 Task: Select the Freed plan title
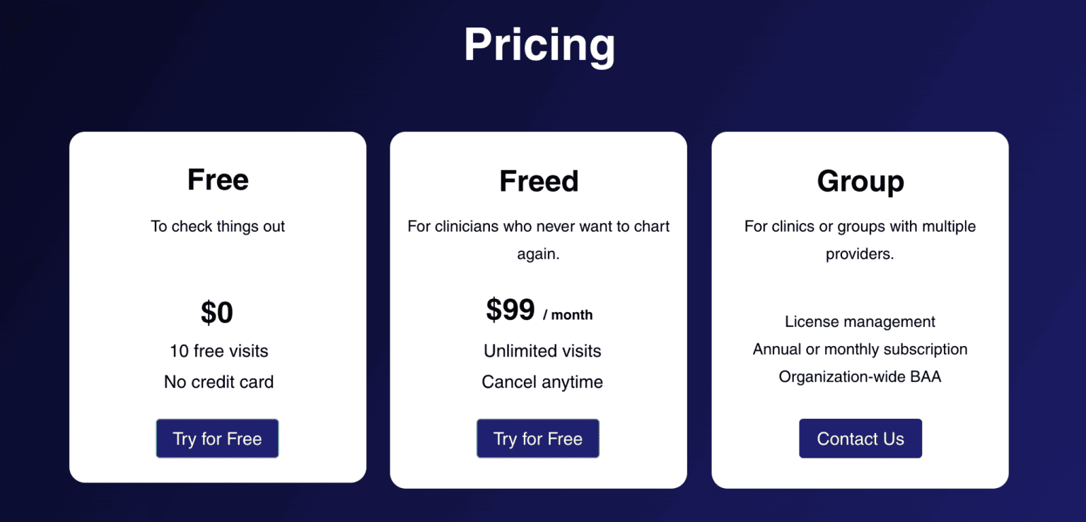(x=539, y=181)
